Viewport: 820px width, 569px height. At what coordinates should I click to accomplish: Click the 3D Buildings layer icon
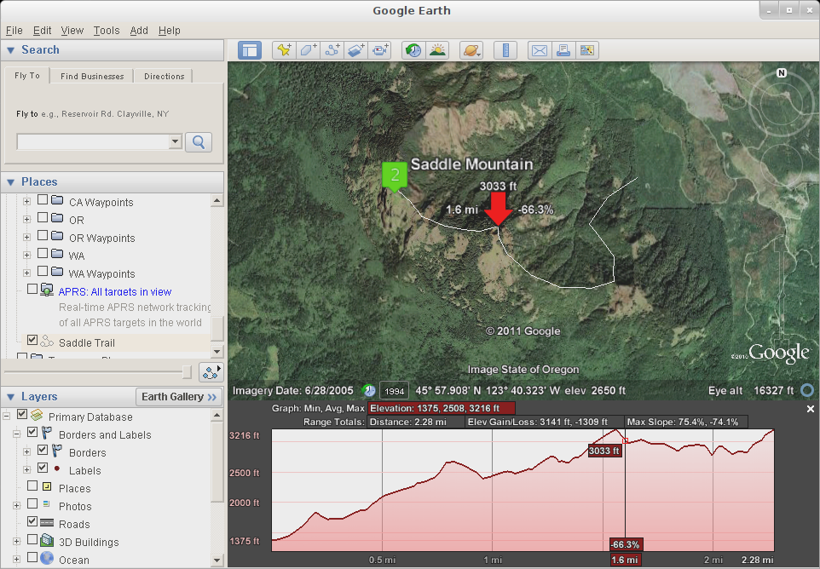coord(47,541)
